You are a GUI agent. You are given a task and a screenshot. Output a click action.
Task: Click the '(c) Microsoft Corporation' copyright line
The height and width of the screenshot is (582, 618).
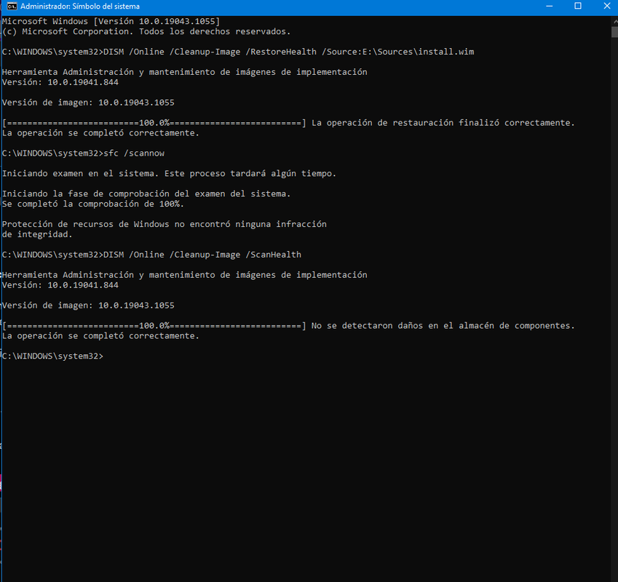(x=146, y=31)
